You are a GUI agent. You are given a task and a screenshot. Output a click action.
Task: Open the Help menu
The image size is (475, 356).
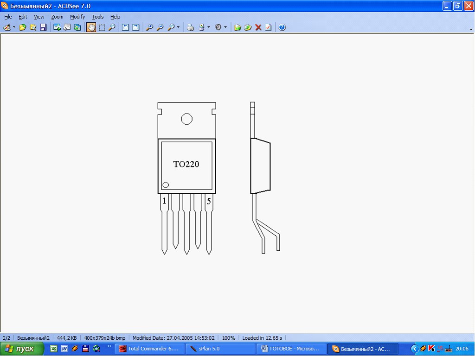pyautogui.click(x=116, y=17)
